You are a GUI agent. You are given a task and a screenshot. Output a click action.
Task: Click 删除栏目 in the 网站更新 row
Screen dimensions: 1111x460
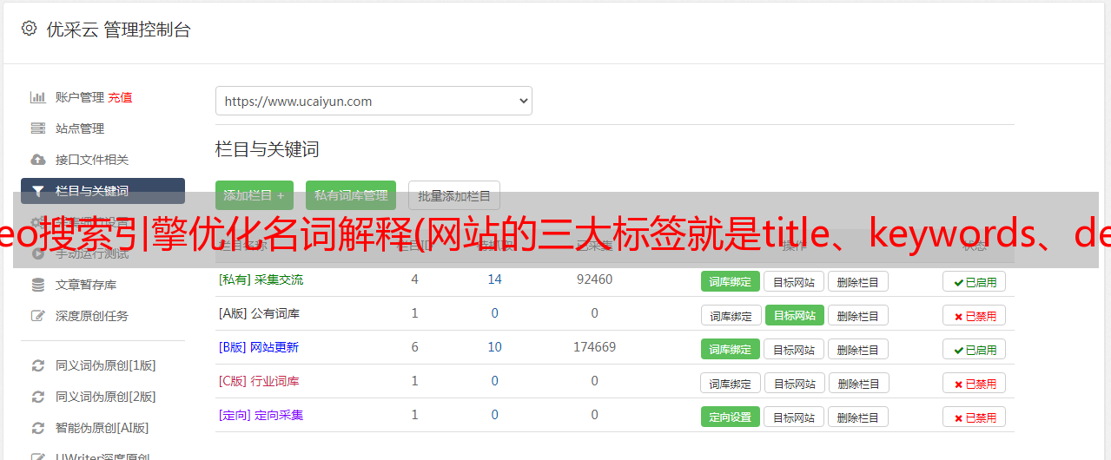[x=858, y=349]
